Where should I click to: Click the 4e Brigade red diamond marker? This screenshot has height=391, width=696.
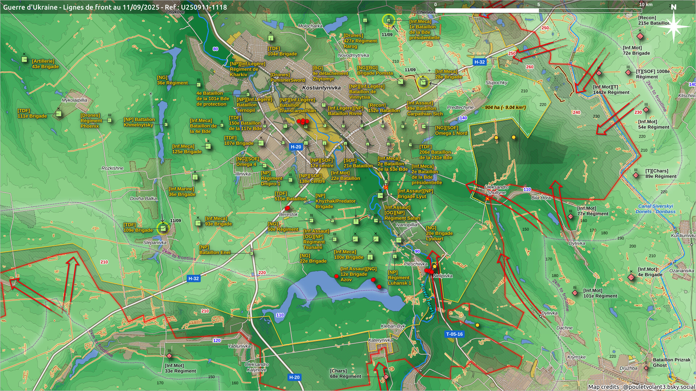coord(631,277)
